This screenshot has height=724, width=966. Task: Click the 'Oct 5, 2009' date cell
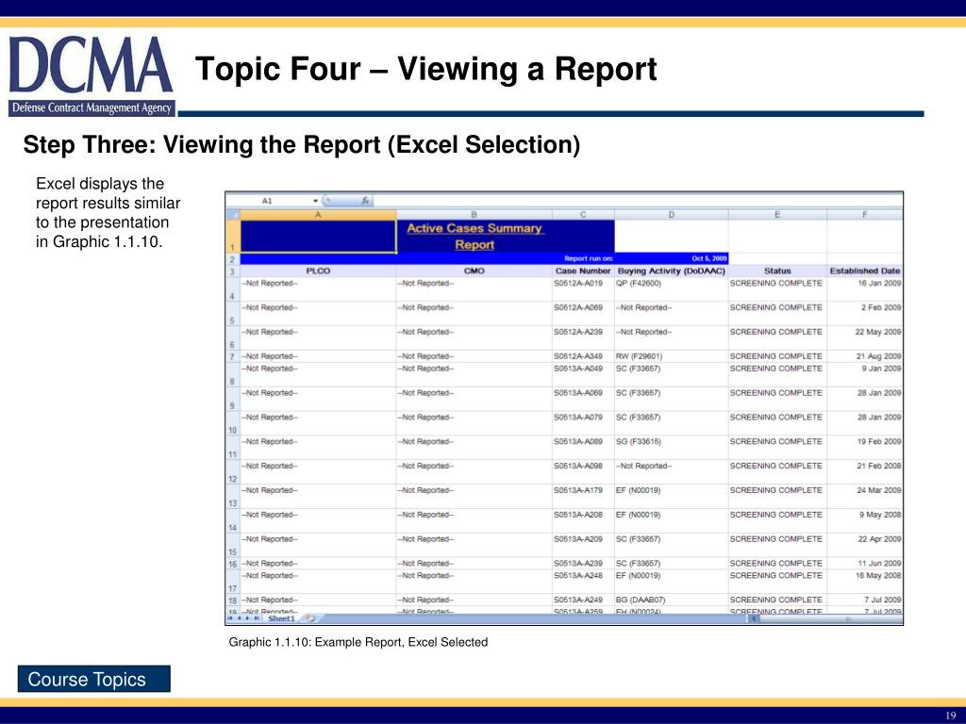click(671, 258)
